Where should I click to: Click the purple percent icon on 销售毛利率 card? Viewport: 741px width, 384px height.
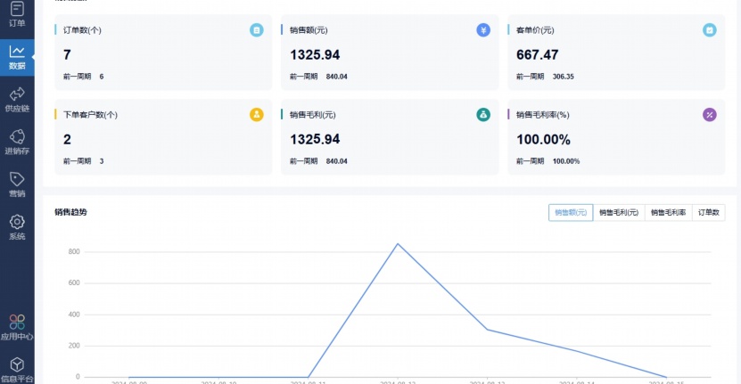coord(710,114)
